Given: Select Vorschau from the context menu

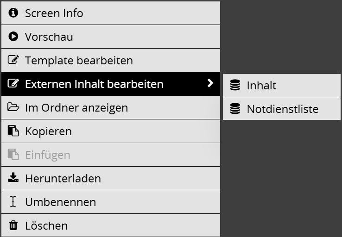Looking at the screenshot, I should (x=49, y=37).
